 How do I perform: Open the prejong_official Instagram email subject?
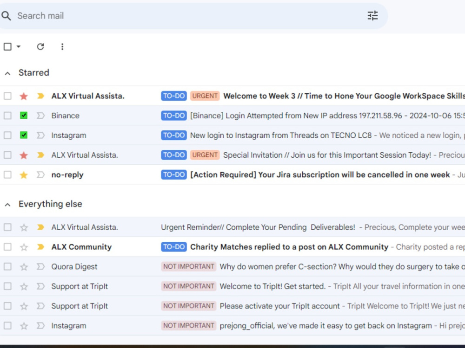click(x=325, y=326)
